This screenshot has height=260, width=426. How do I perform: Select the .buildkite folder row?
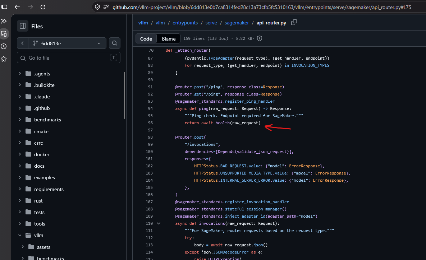[69, 85]
